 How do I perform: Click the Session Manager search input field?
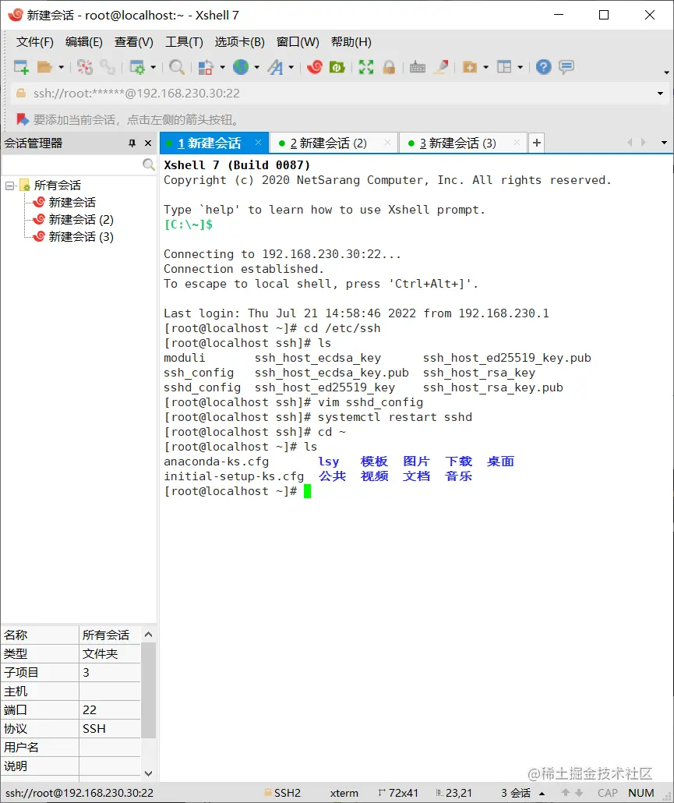point(72,164)
